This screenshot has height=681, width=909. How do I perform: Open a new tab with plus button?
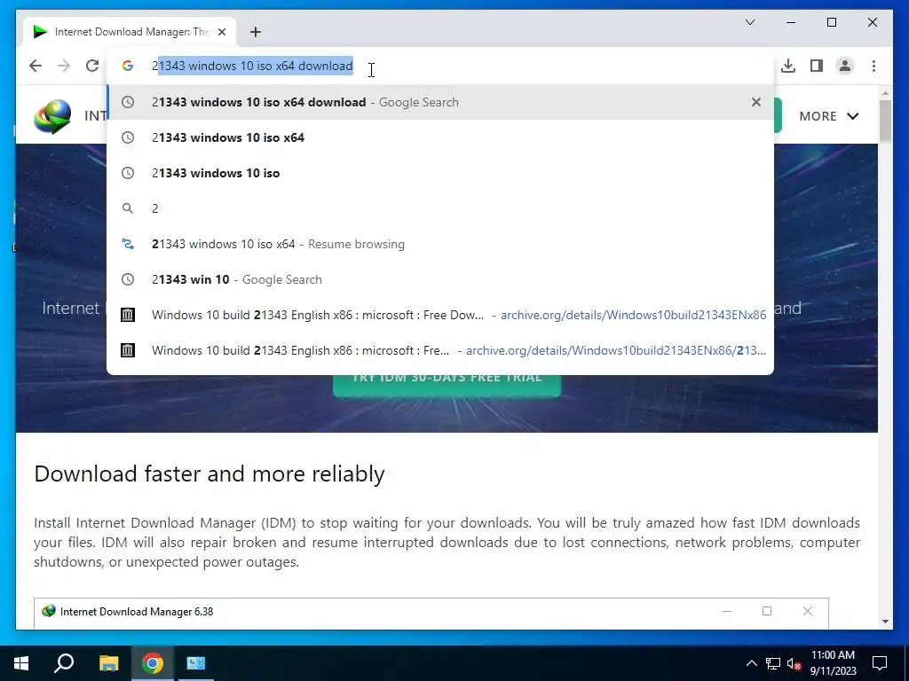256,32
